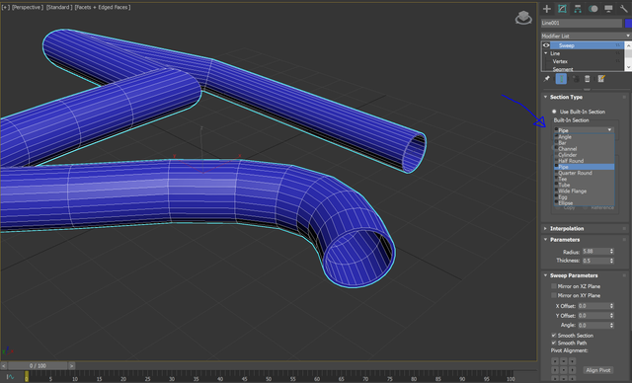632x383 pixels.
Task: Toggle Sweep modifier visibility eye
Action: (x=546, y=45)
